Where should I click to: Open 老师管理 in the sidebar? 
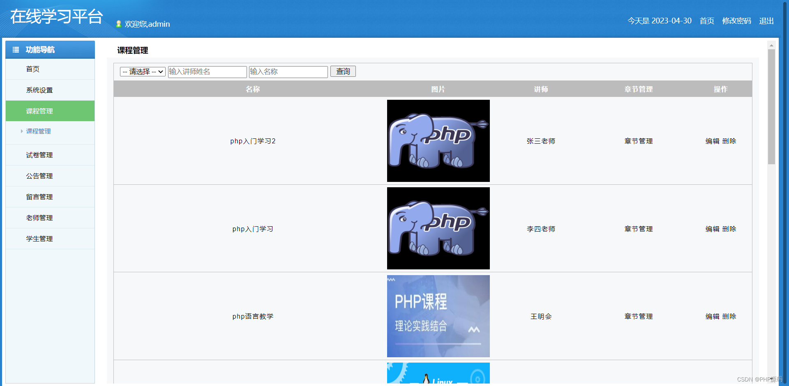coord(50,218)
